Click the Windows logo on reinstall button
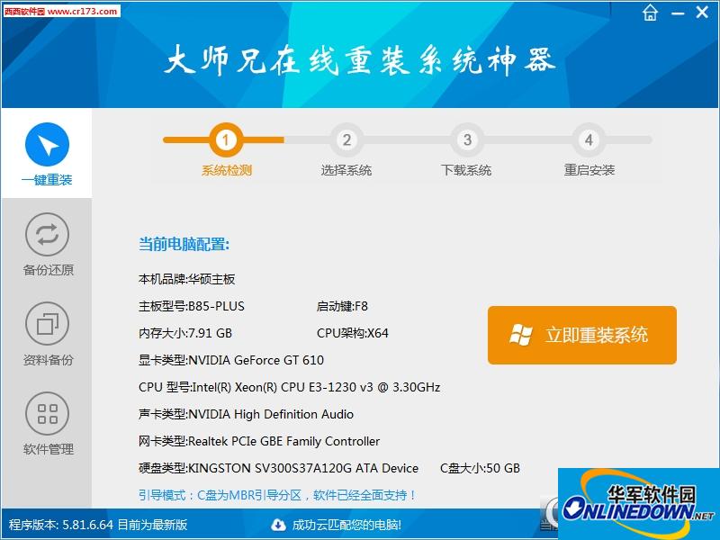 point(521,335)
